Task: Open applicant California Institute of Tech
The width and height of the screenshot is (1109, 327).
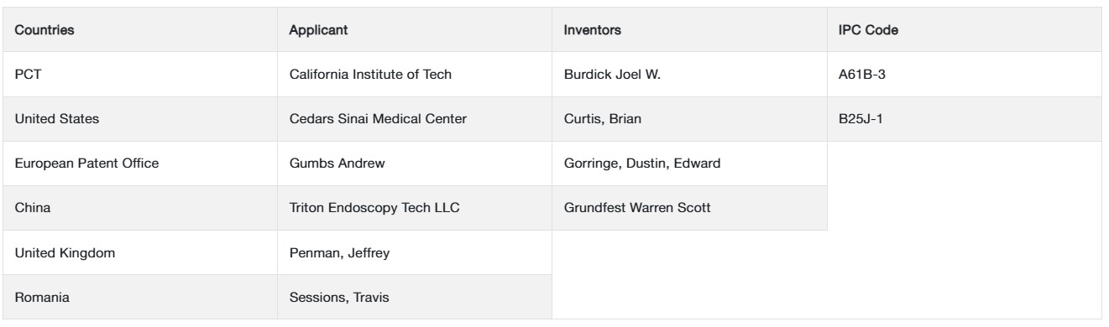Action: click(x=370, y=75)
